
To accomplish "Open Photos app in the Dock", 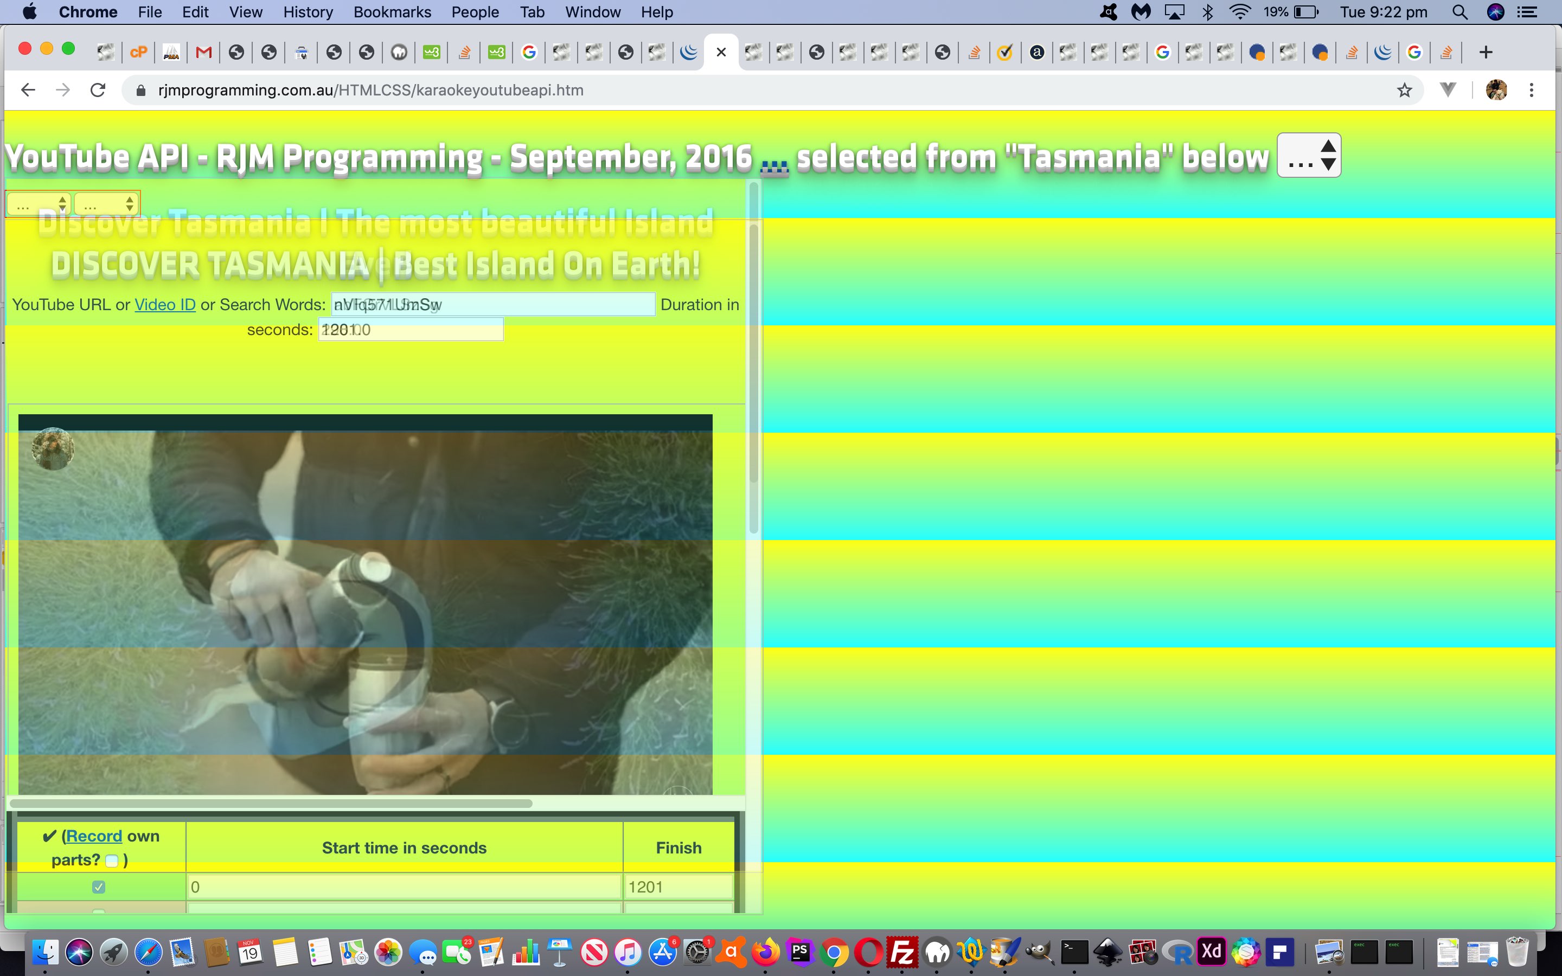I will [x=388, y=953].
